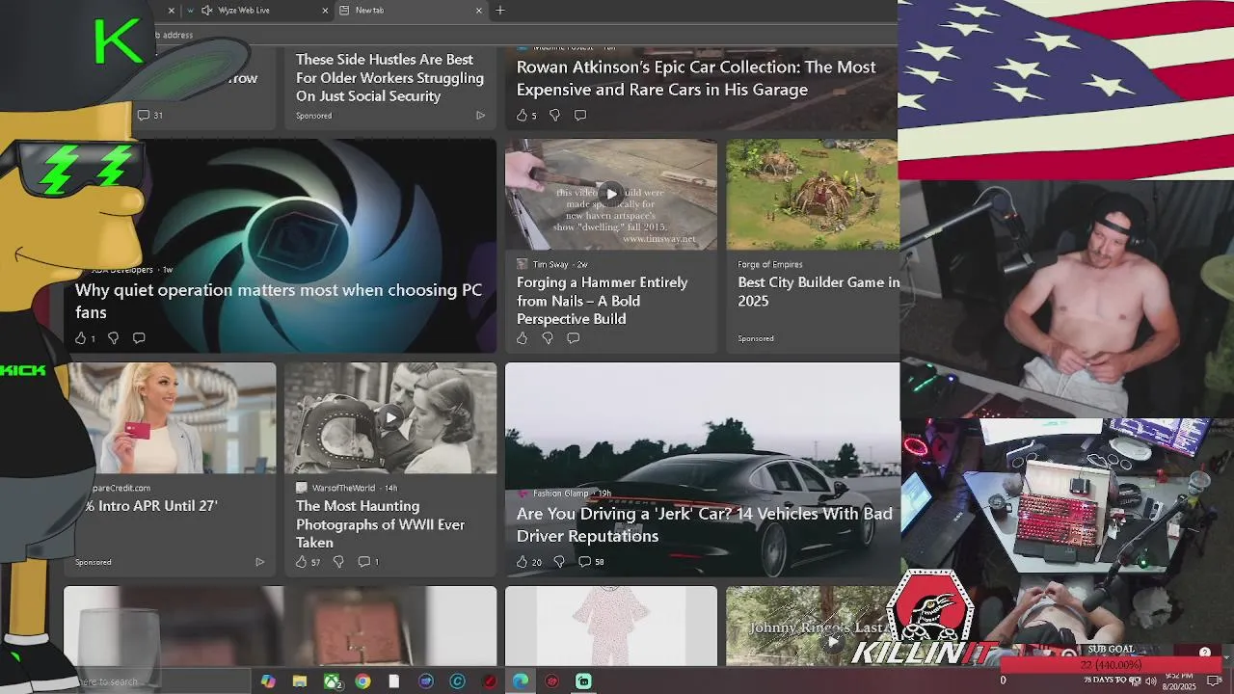Viewport: 1234px width, 694px height.
Task: Click ad choices icon on Side Hustles card
Action: click(480, 116)
